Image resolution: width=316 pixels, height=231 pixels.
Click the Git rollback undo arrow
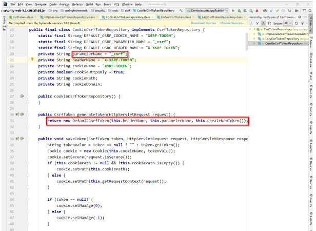[x=289, y=11]
